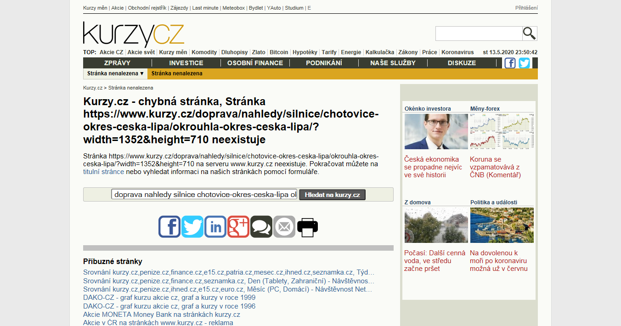Open the OSOBNÍ FINANCE main menu
Image resolution: width=621 pixels, height=326 pixels.
point(255,63)
